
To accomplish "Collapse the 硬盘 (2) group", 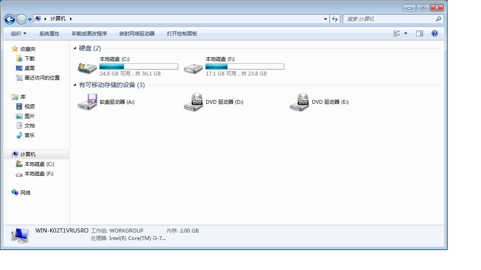I will click(75, 48).
